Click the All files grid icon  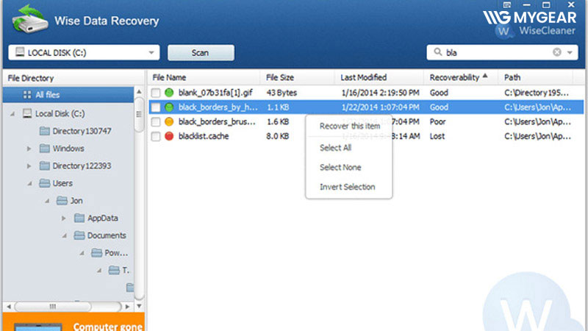(x=27, y=95)
